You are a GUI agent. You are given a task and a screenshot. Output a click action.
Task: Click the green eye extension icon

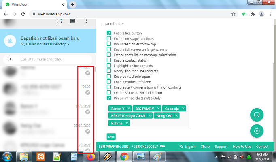(244, 14)
